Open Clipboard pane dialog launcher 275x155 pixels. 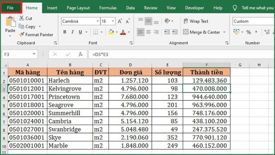pyautogui.click(x=55, y=43)
